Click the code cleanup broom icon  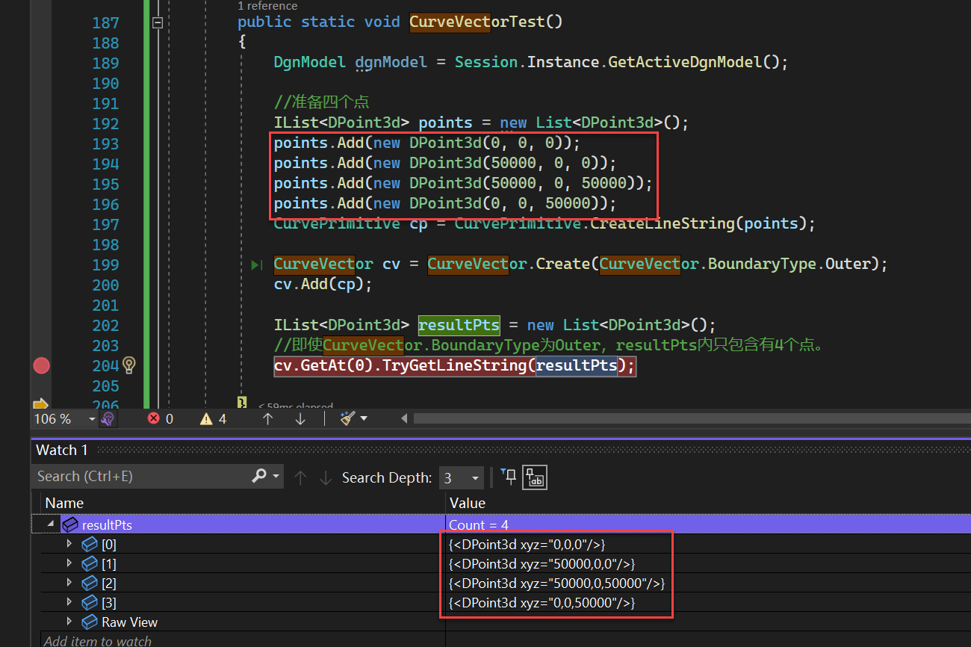(x=347, y=418)
